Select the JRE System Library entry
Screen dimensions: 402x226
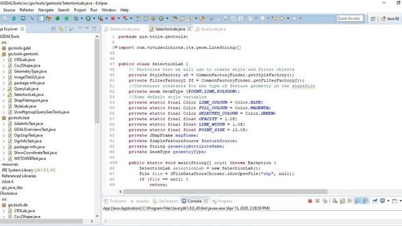(x=28, y=170)
